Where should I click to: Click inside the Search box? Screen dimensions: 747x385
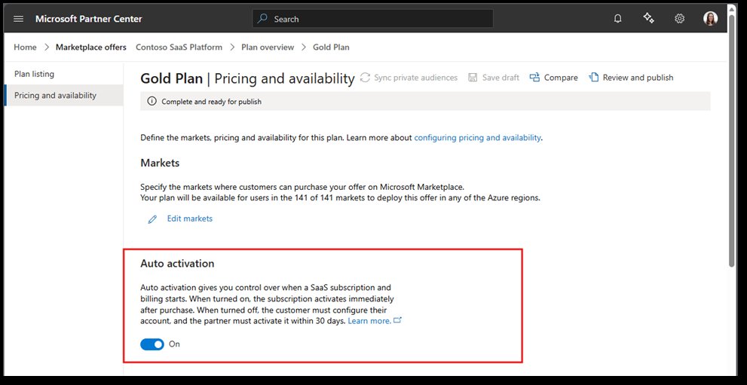[x=372, y=19]
